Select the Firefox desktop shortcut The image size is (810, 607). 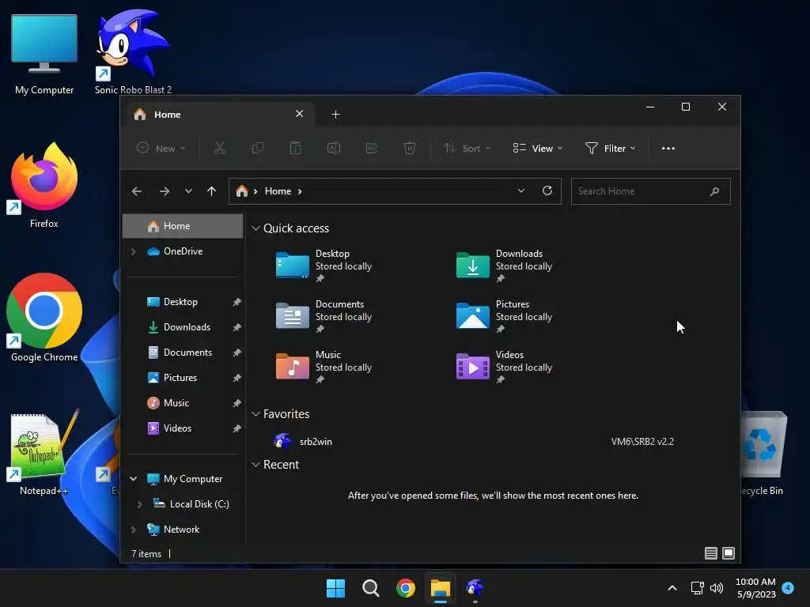pos(44,185)
